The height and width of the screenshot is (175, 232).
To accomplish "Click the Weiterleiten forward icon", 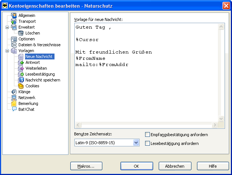I will [x=21, y=68].
